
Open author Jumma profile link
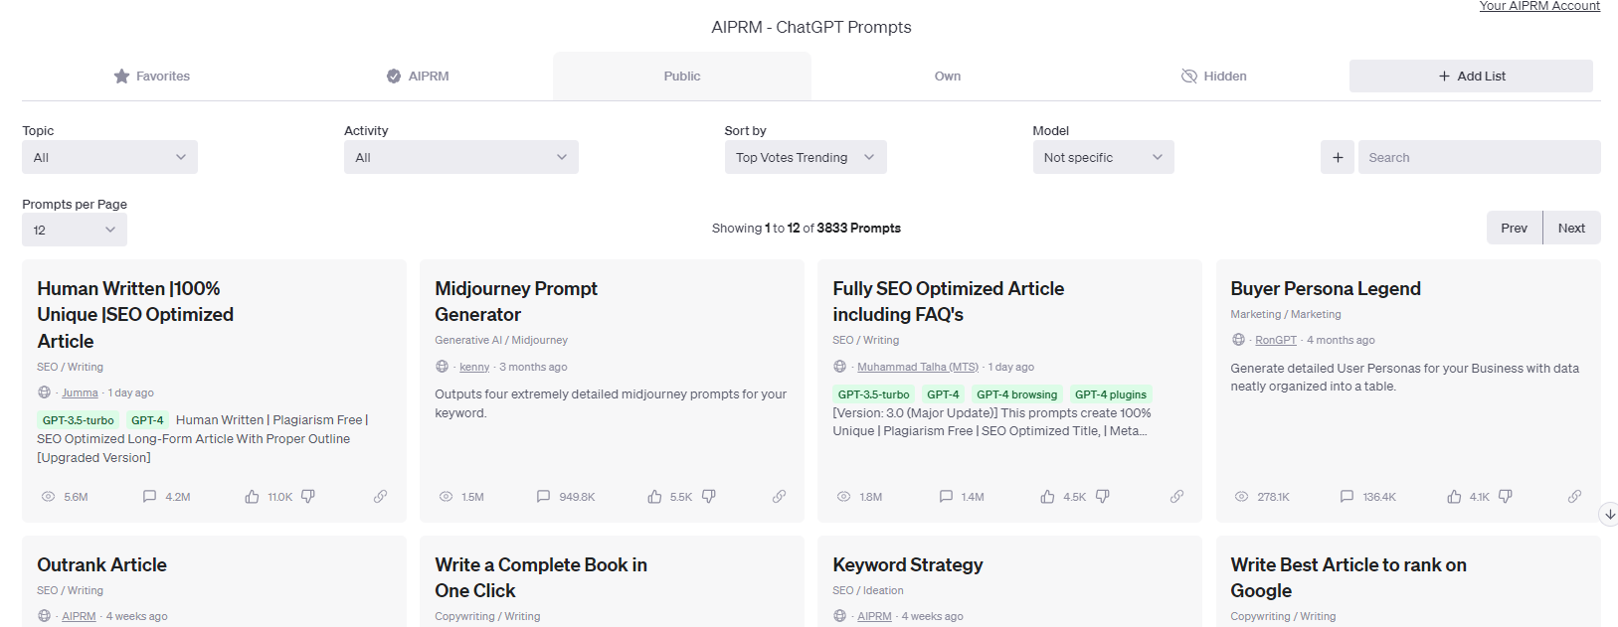pyautogui.click(x=80, y=392)
